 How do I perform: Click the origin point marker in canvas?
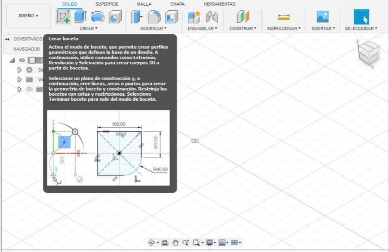[x=195, y=141]
